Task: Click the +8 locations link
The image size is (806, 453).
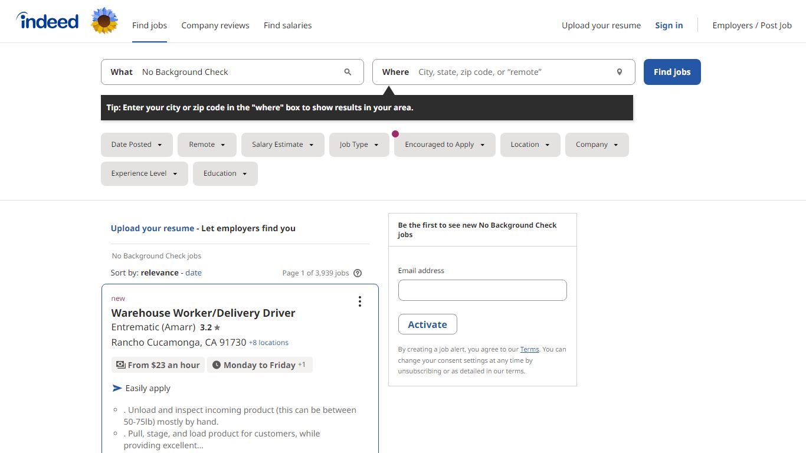Action: point(268,343)
